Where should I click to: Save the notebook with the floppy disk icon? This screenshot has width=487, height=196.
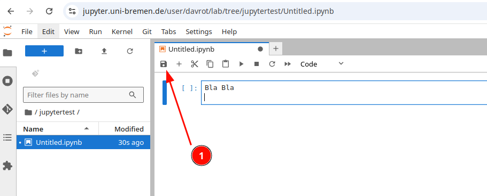pos(164,64)
